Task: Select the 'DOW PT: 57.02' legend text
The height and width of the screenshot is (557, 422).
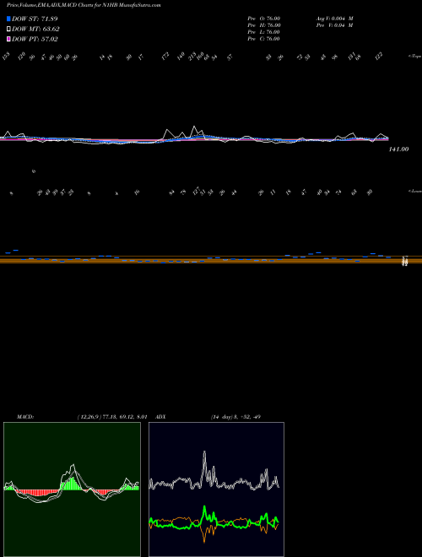Action: coord(35,39)
